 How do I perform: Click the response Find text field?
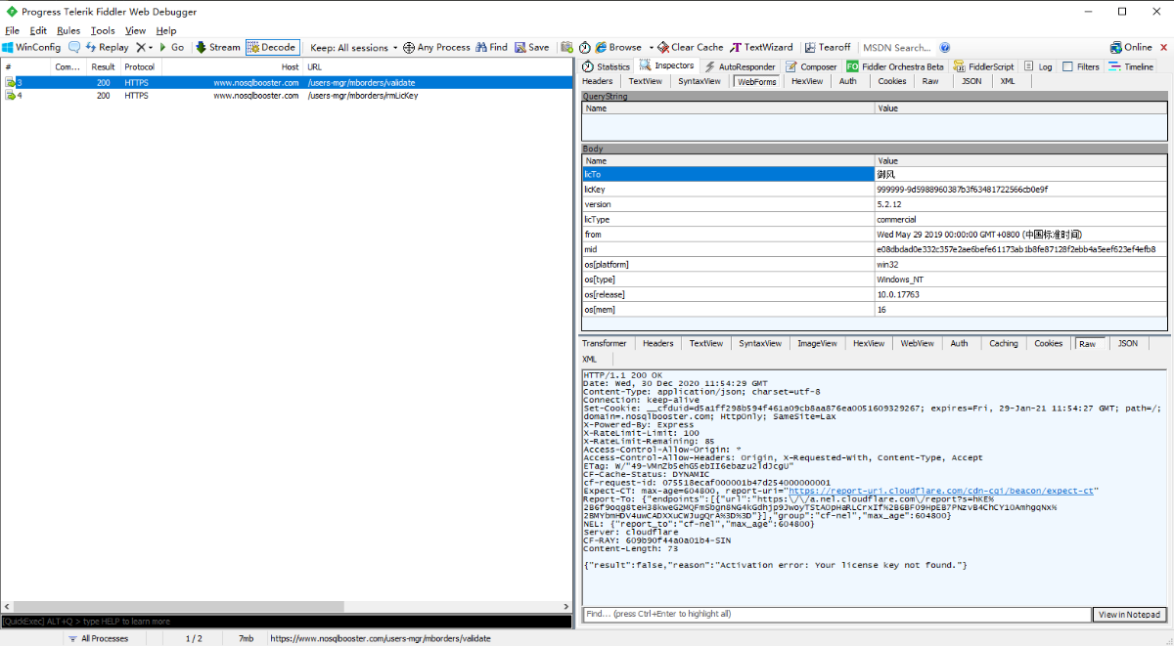pos(836,614)
